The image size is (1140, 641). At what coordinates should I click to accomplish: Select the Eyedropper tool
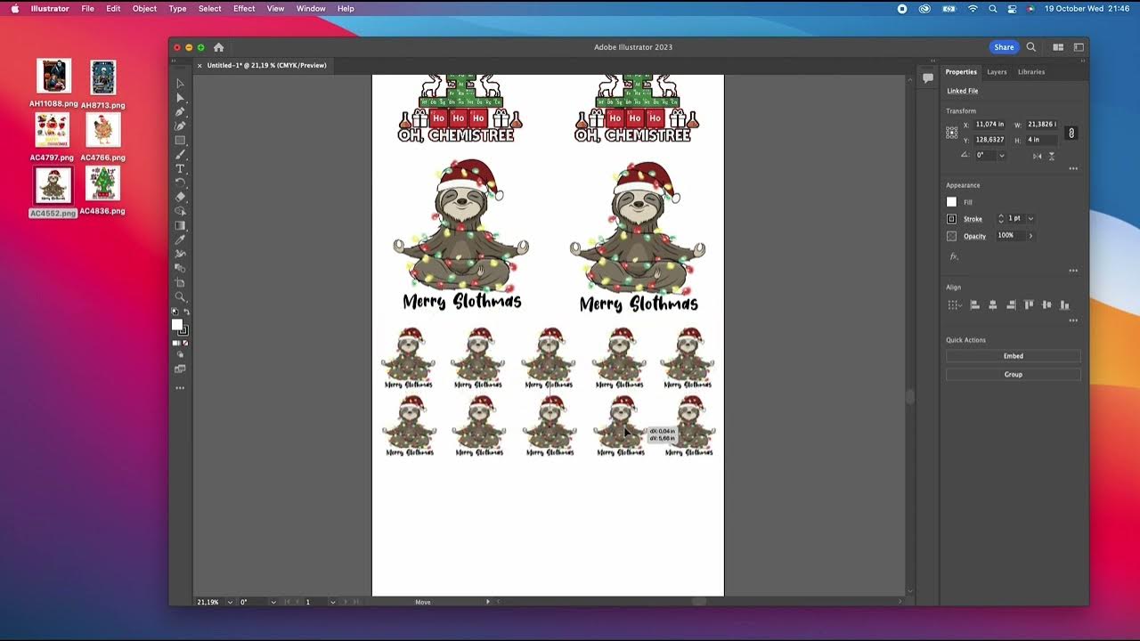pos(180,239)
